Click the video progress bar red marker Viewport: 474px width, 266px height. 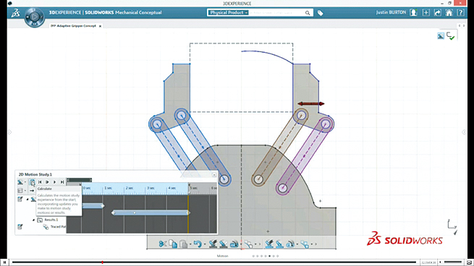point(102,262)
